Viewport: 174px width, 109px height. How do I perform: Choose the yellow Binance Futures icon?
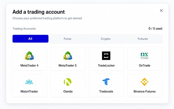(145, 82)
